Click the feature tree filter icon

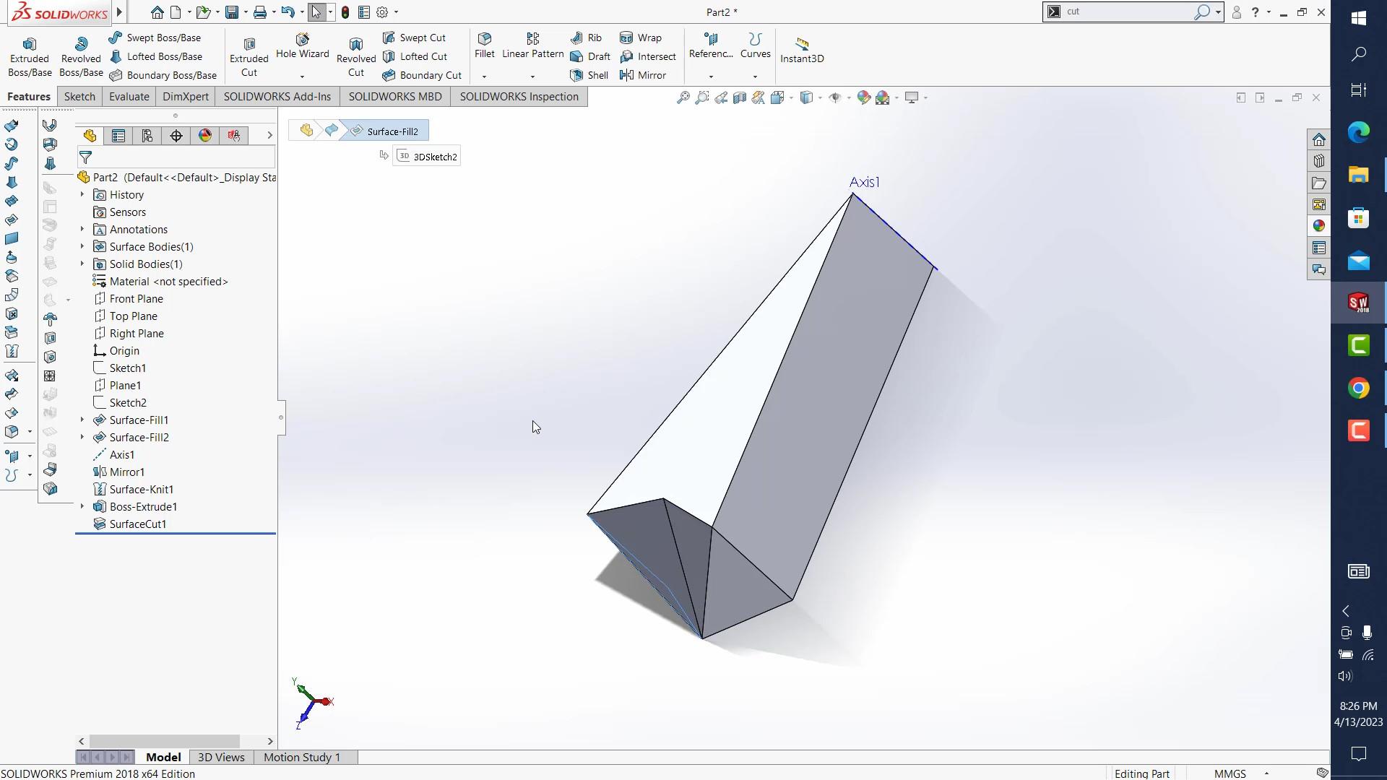86,157
